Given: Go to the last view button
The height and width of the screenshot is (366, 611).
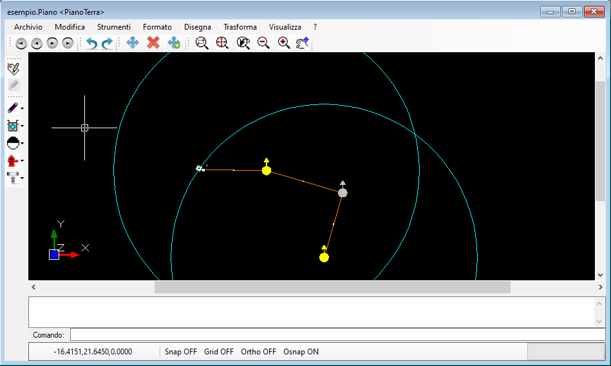Looking at the screenshot, I should (68, 43).
